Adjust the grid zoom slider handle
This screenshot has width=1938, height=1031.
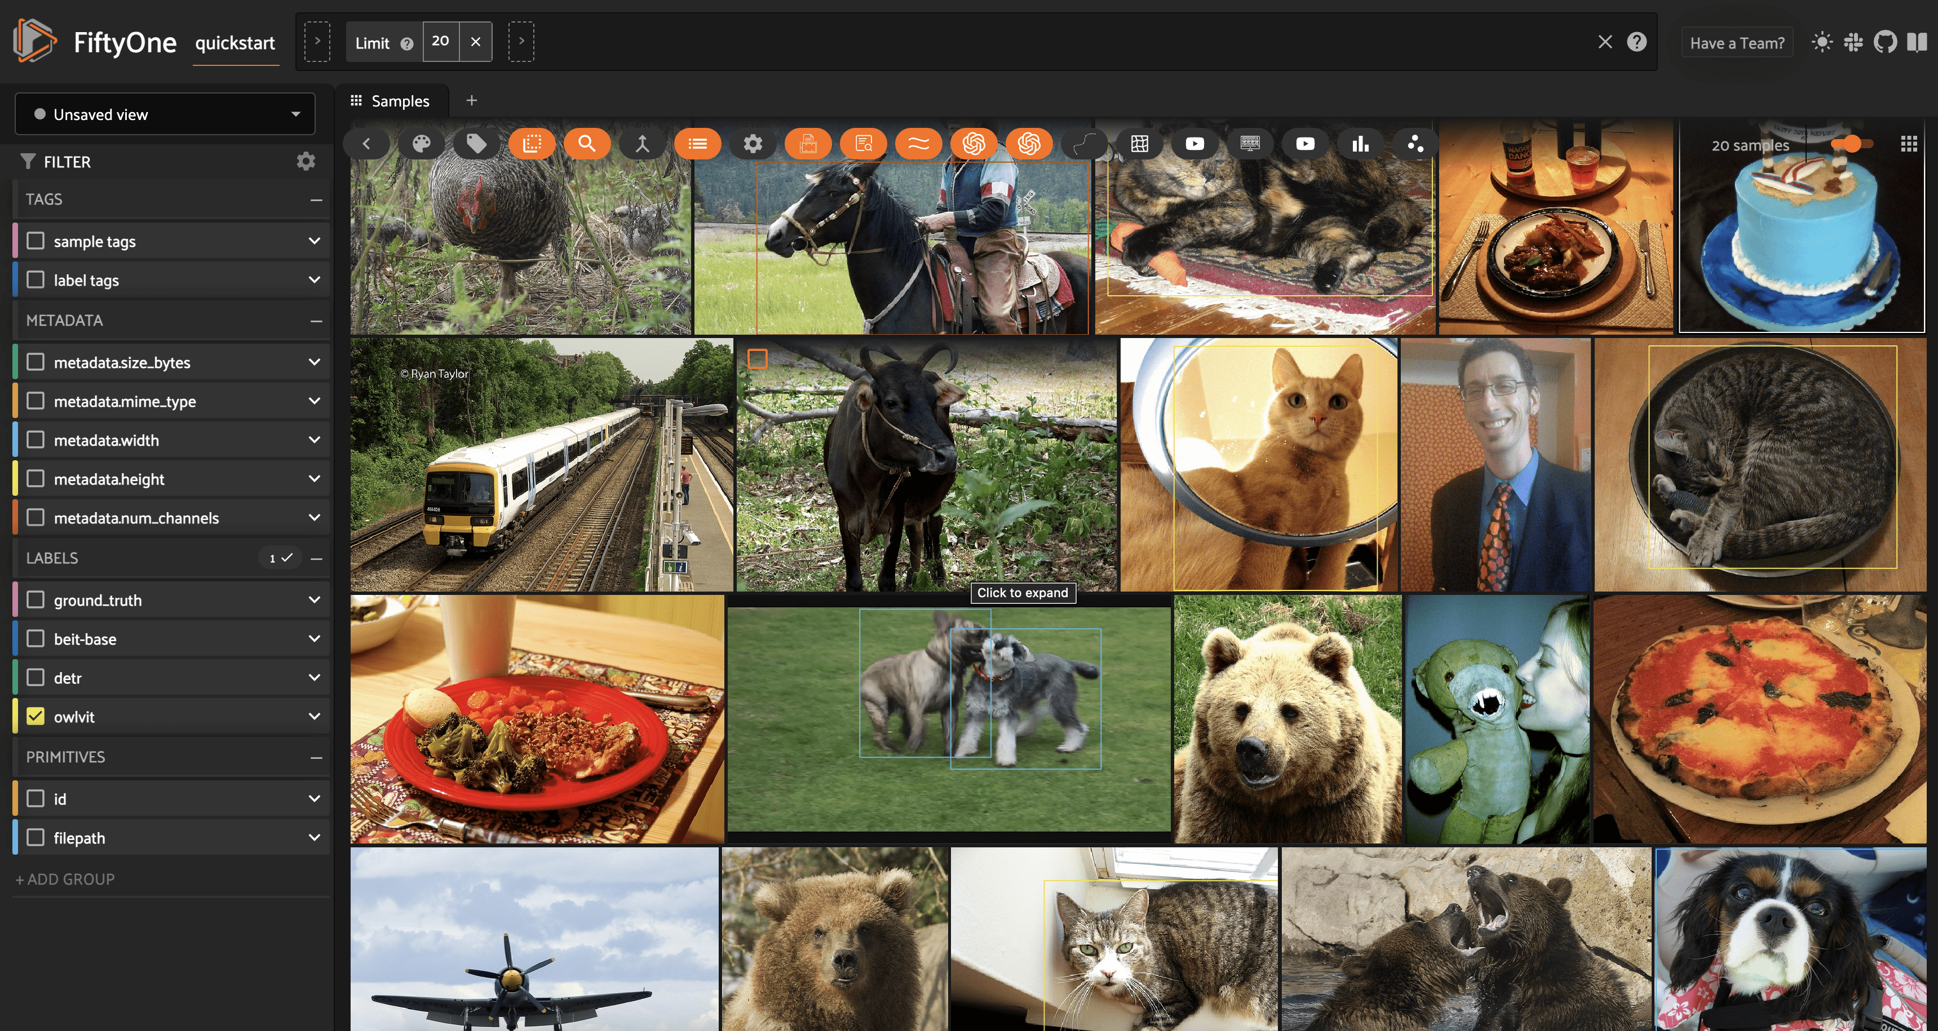tap(1852, 144)
